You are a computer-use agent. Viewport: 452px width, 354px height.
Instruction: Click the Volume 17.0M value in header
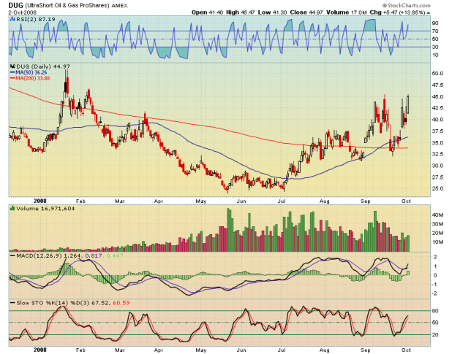pos(347,12)
